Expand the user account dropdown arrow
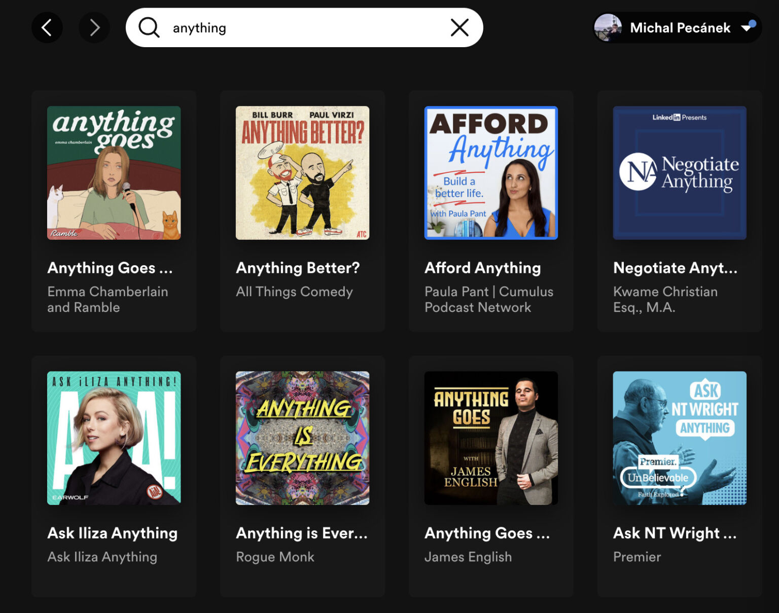779x613 pixels. pyautogui.click(x=747, y=27)
